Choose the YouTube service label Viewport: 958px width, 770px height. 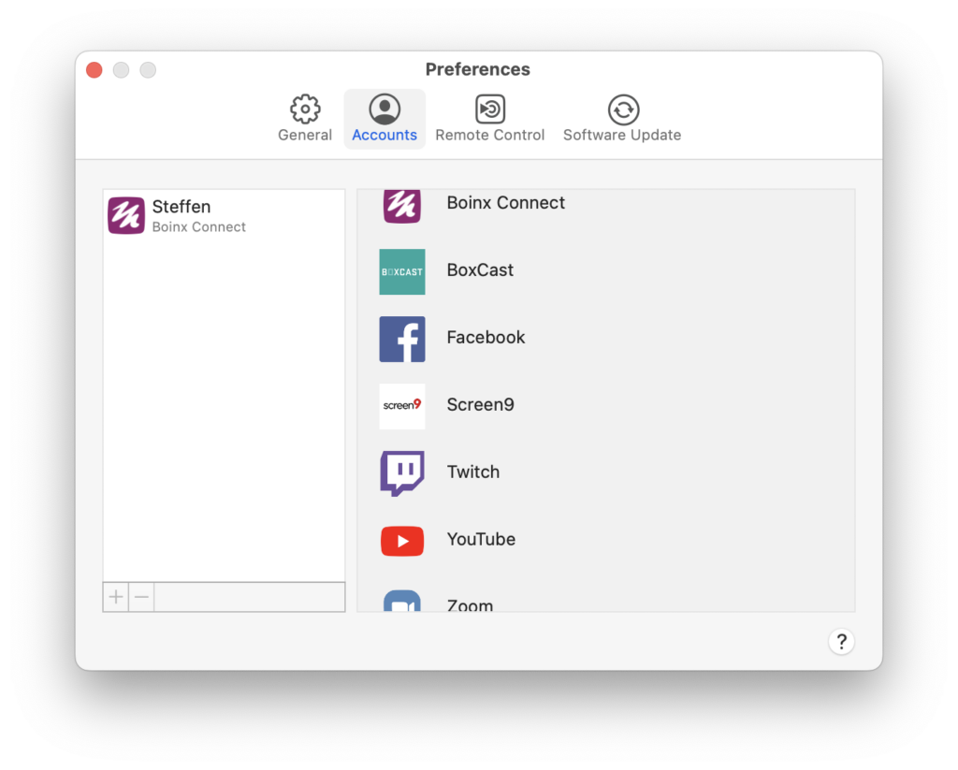[481, 539]
